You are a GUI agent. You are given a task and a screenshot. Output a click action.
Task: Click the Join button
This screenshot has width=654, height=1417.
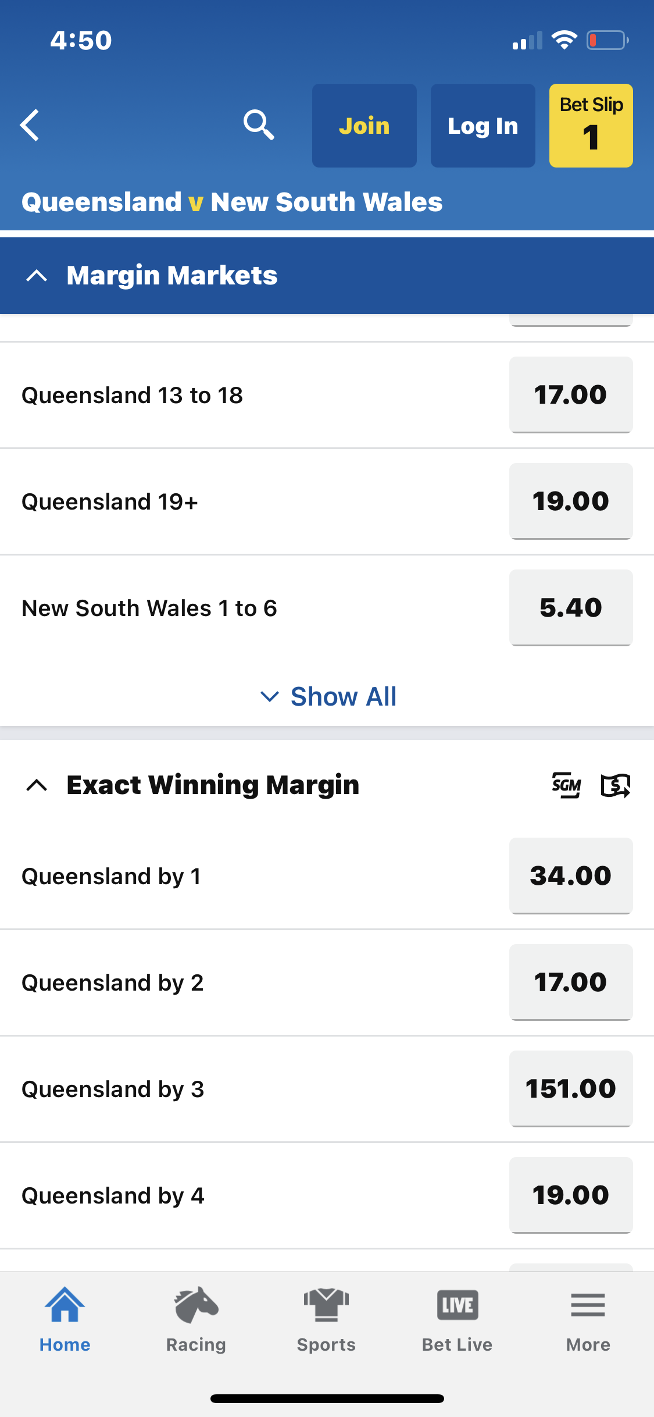click(364, 126)
